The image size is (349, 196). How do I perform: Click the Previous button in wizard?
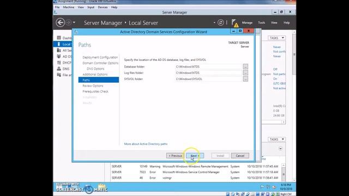point(175,156)
